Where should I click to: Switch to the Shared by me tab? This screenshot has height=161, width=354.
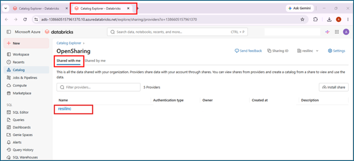click(95, 61)
